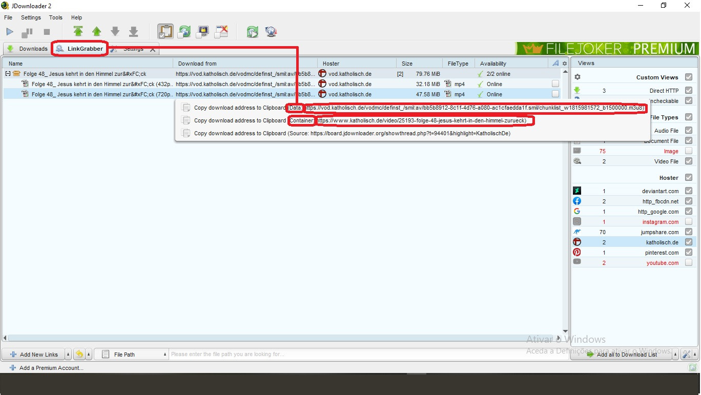Click the hoster icon in the 432p file row
The height and width of the screenshot is (395, 701).
tap(322, 84)
